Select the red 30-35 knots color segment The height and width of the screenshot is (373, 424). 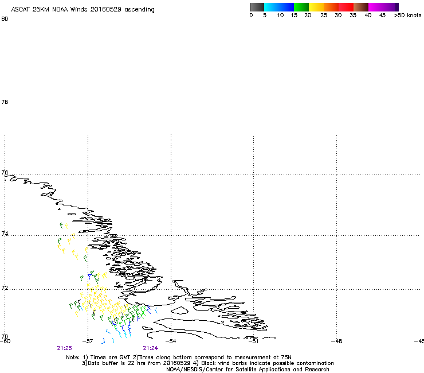click(x=346, y=7)
